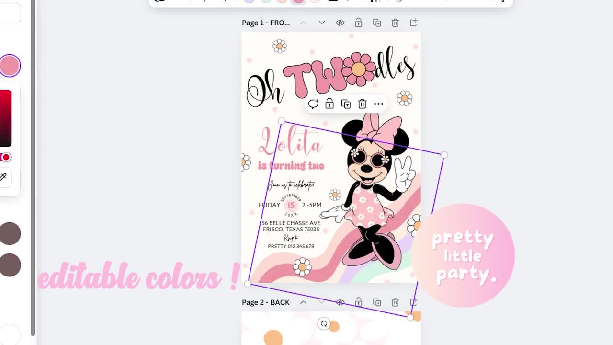This screenshot has width=613, height=345.
Task: Lock Page 1 using its lock icon
Action: 358,22
